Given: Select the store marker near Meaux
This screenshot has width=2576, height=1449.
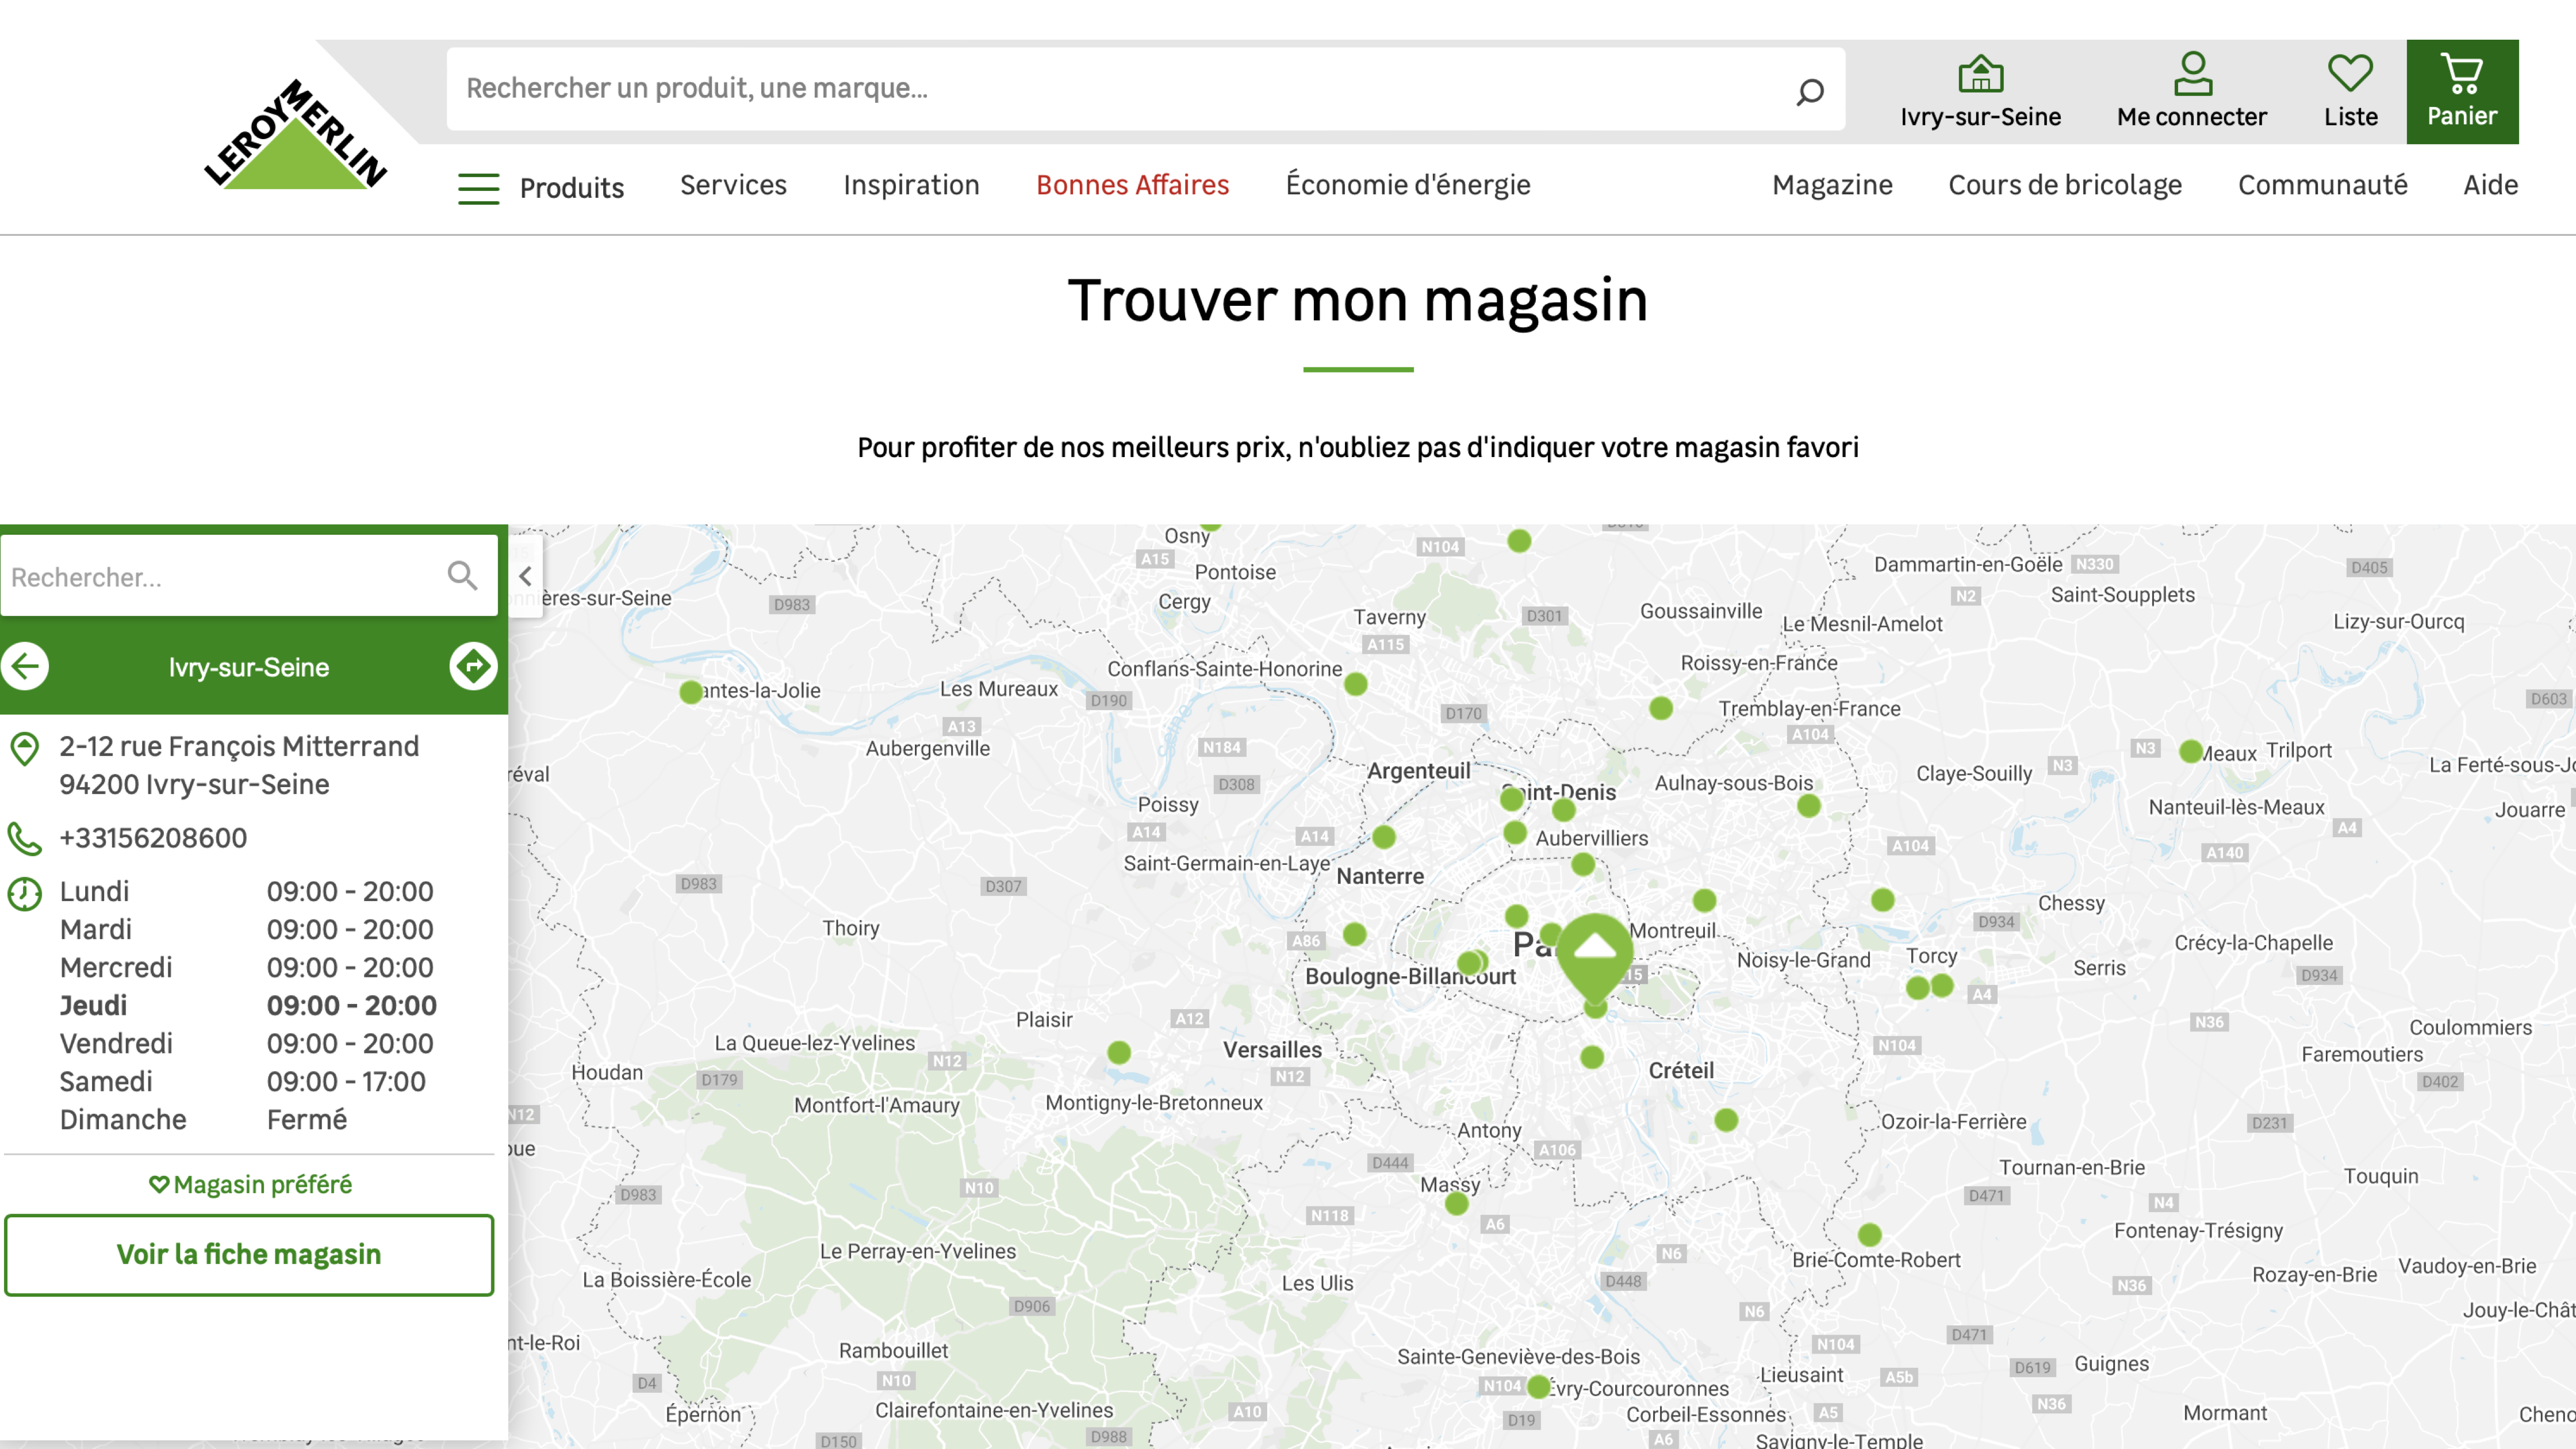Looking at the screenshot, I should 2191,751.
